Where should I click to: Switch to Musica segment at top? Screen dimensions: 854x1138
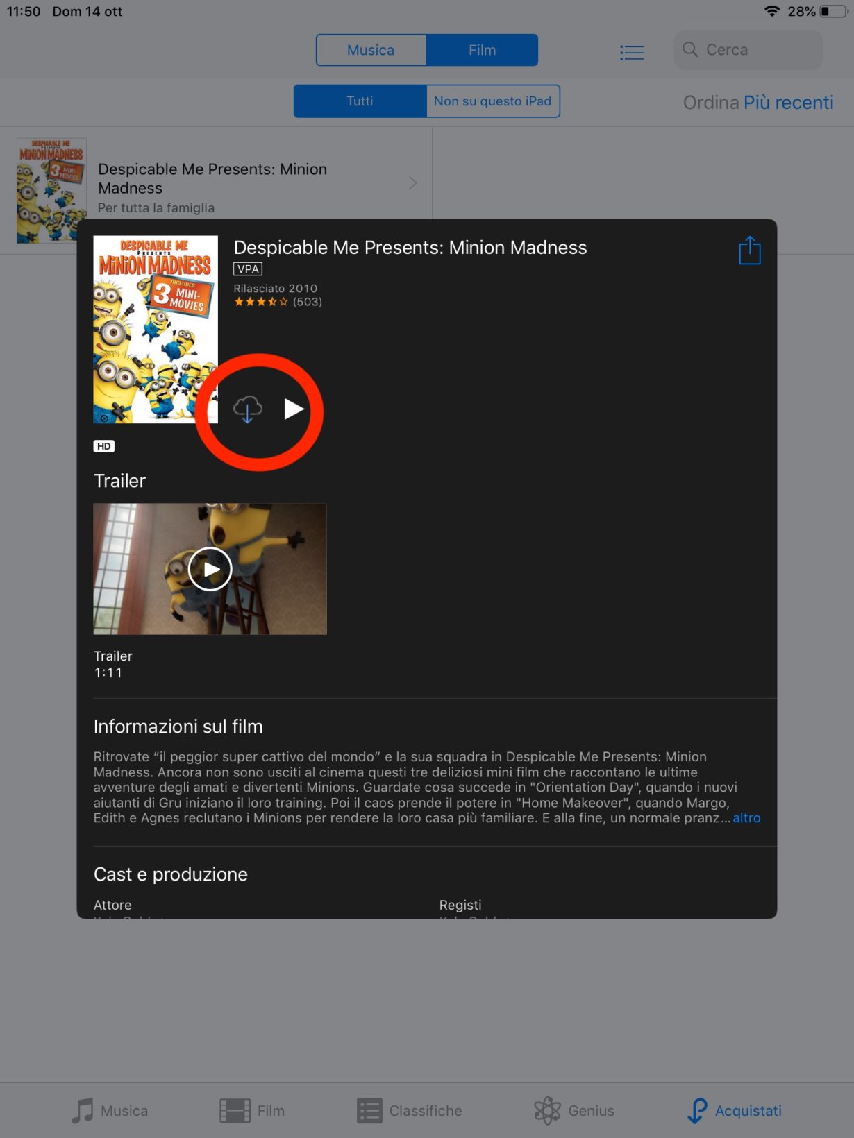[371, 50]
